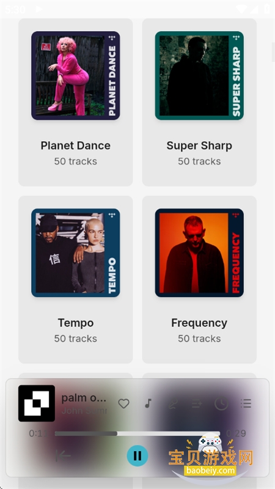
Task: Select the Planet Dance title text
Action: pyautogui.click(x=75, y=145)
